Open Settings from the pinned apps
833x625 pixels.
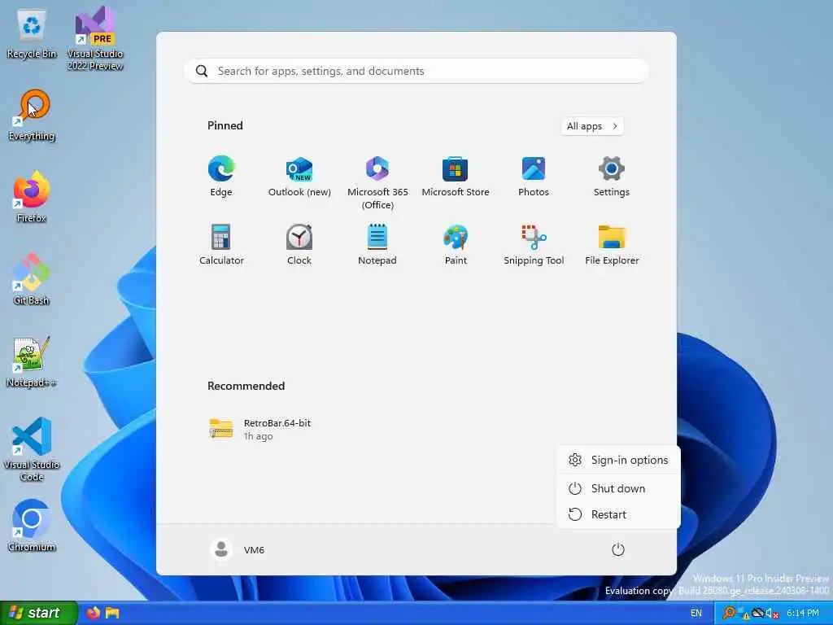tap(612, 177)
